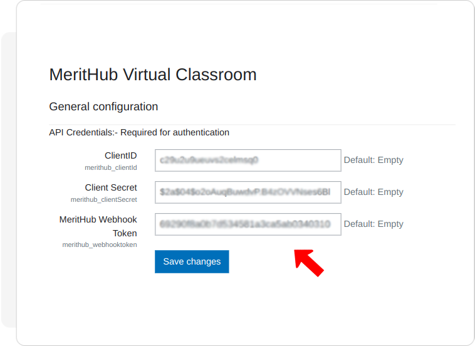Click the merithub_webhooktoken setting name

100,244
